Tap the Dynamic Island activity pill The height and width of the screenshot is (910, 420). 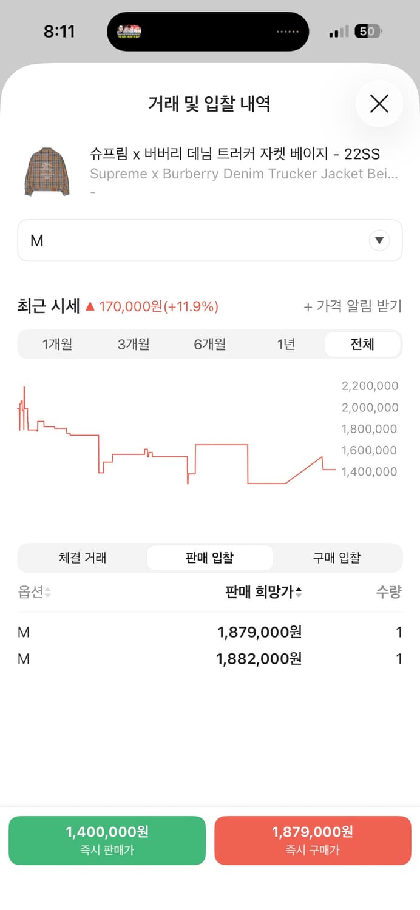pos(208,31)
